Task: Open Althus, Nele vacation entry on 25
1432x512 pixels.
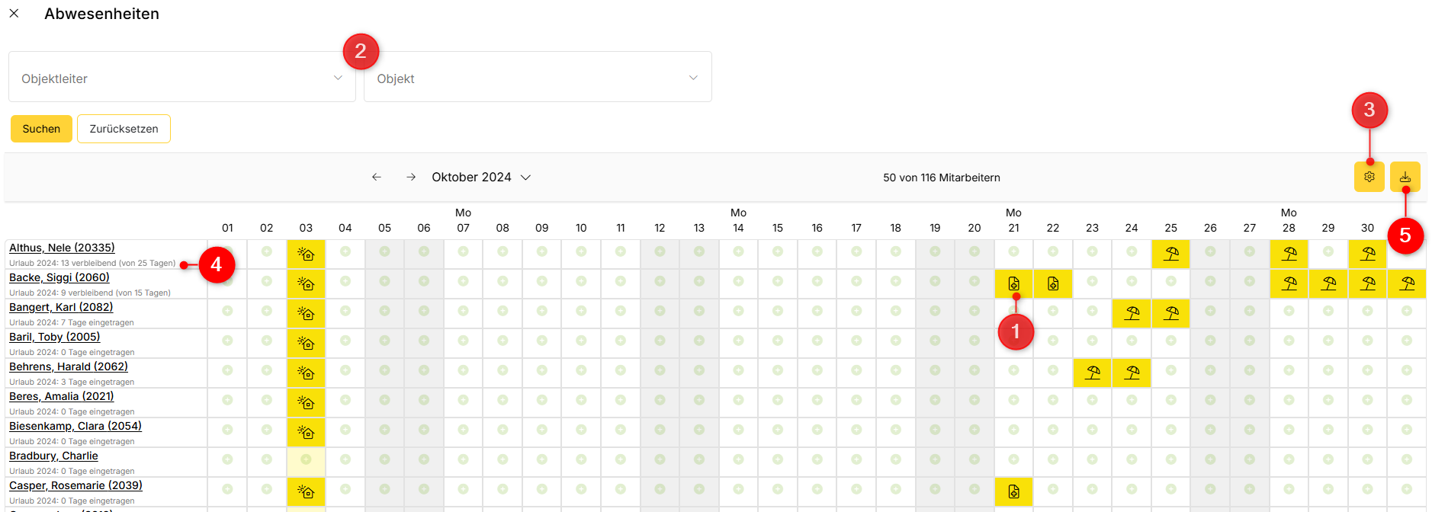Action: point(1170,254)
